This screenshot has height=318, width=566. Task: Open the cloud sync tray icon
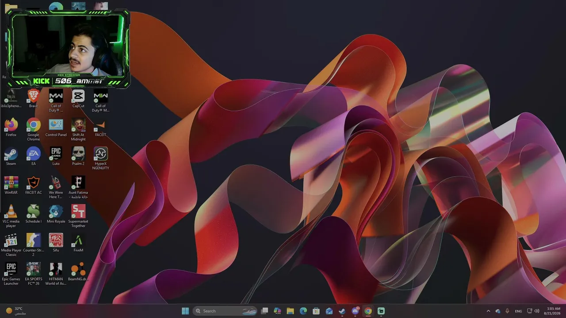(498, 311)
